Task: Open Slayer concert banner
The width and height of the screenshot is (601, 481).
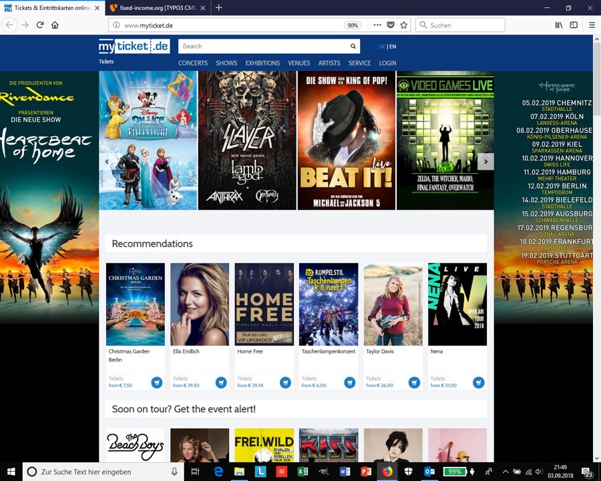Action: (247, 140)
